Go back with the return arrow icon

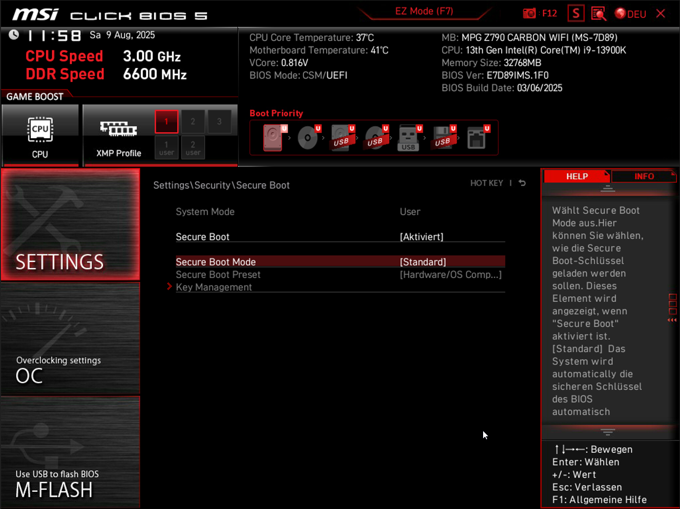coord(522,183)
